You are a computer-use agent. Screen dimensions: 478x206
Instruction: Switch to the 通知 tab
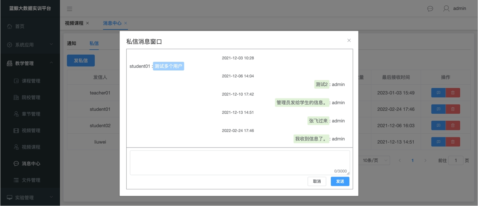pyautogui.click(x=71, y=43)
